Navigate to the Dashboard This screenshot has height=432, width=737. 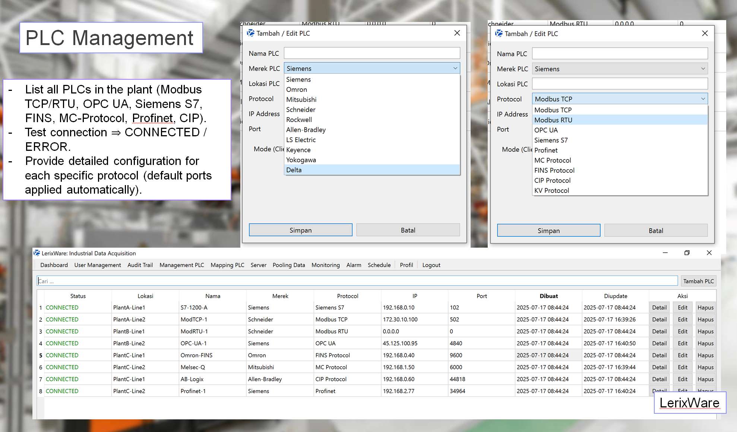54,265
